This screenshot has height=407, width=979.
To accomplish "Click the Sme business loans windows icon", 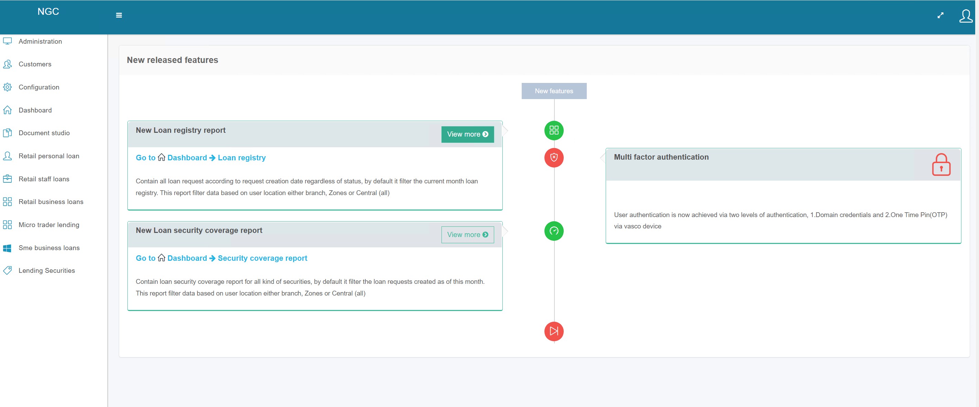I will (8, 248).
